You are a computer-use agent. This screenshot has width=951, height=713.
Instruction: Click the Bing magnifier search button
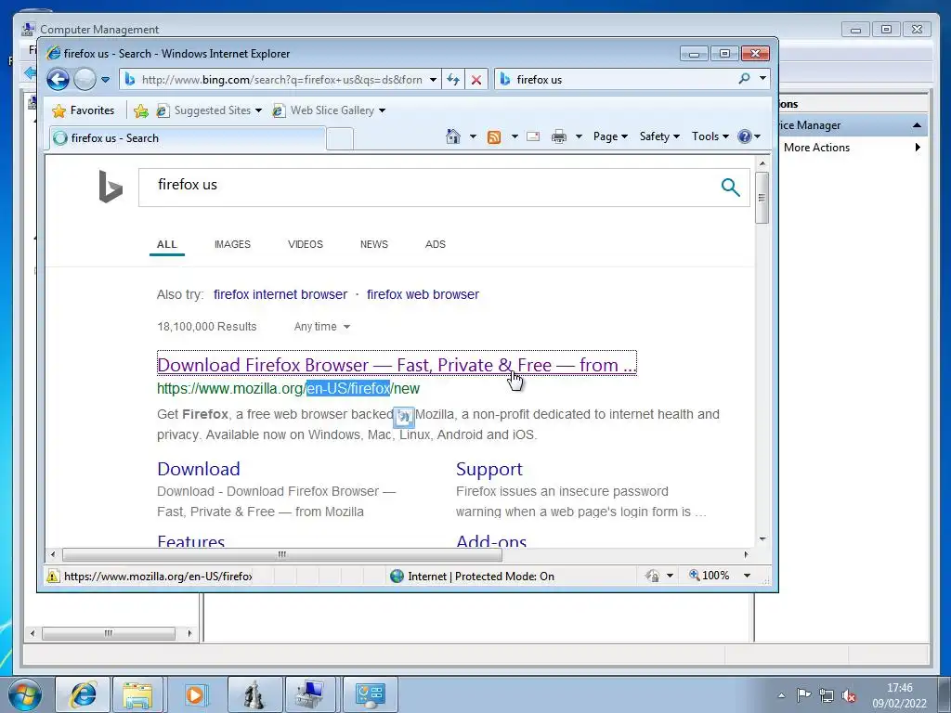[x=730, y=188]
